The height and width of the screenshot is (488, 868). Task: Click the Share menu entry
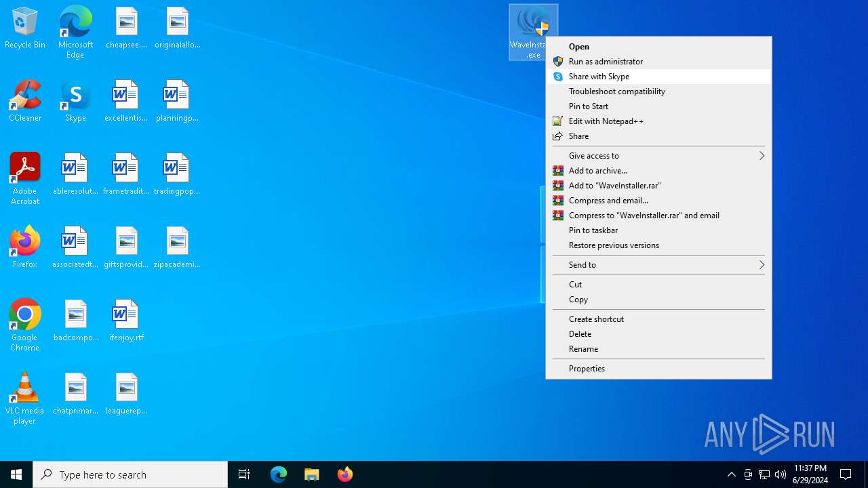point(658,136)
